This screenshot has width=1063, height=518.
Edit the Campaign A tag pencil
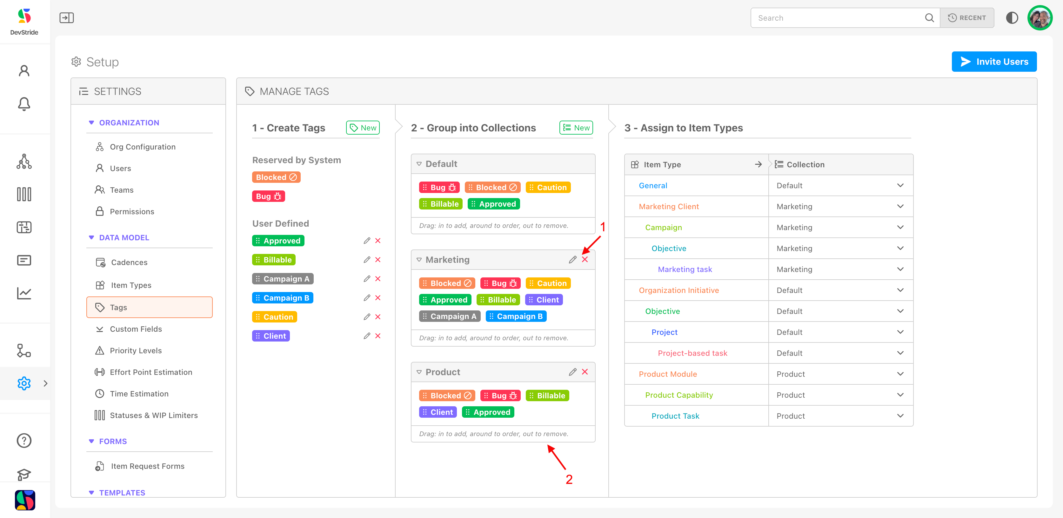pyautogui.click(x=366, y=279)
